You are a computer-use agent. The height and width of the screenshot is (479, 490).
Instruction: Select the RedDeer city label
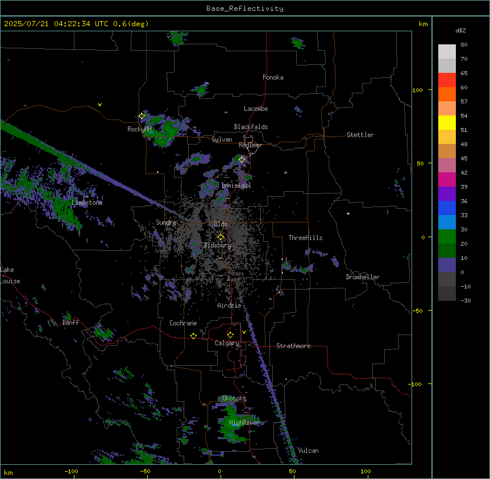(250, 145)
